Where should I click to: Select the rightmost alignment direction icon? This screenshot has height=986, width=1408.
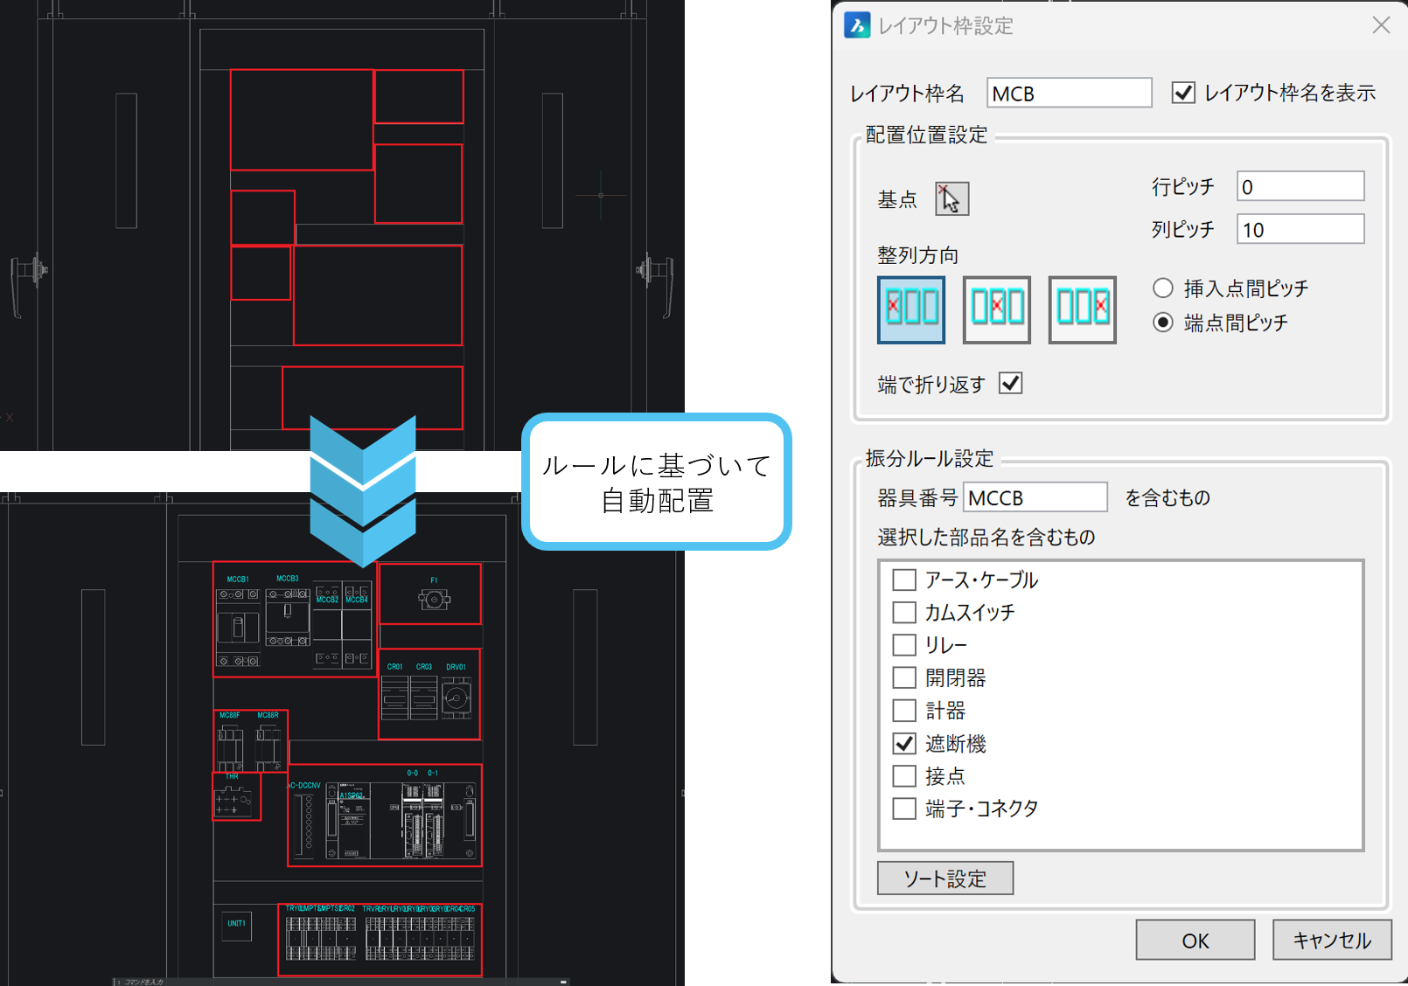coord(1082,309)
